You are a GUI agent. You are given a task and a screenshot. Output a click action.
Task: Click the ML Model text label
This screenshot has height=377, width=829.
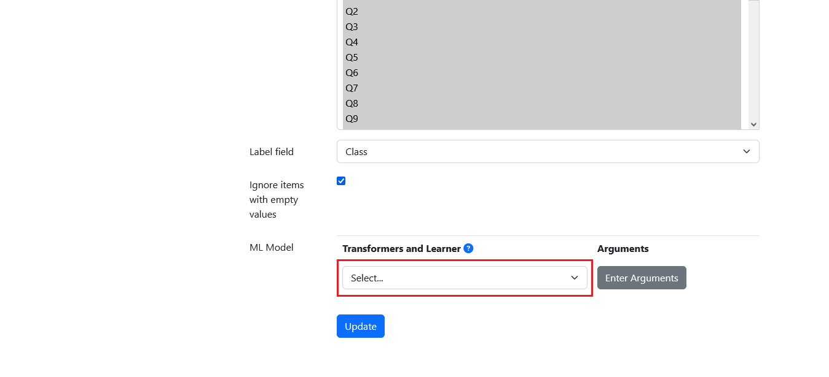coord(272,248)
